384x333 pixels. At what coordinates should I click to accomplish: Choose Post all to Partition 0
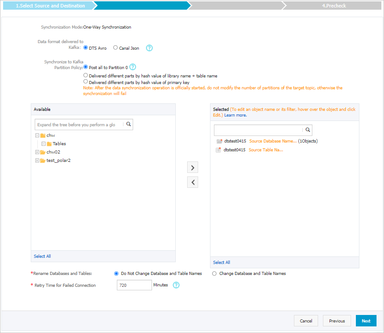[x=86, y=67]
